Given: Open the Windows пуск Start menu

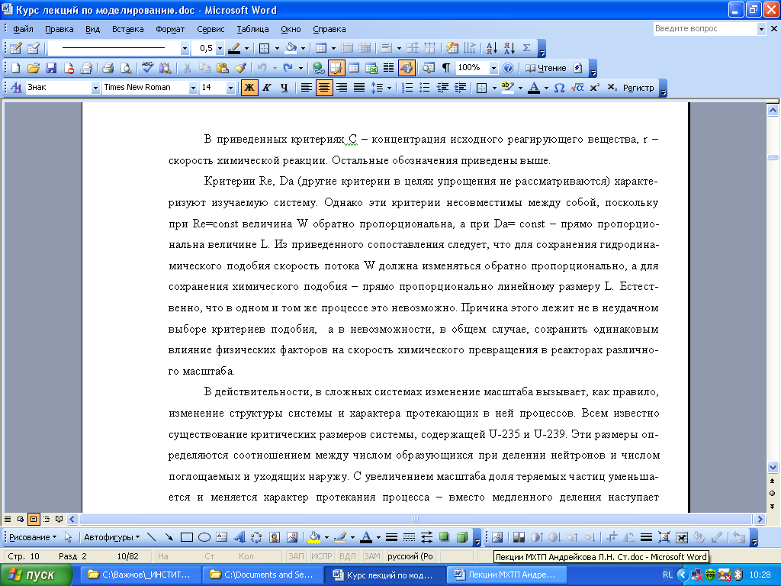Looking at the screenshot, I should tap(37, 575).
